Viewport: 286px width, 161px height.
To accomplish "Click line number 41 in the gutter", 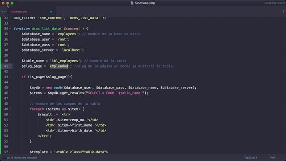I will pyautogui.click(x=6, y=66).
